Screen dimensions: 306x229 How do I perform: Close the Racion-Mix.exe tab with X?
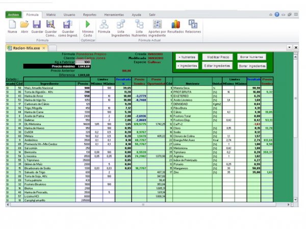click(44, 48)
